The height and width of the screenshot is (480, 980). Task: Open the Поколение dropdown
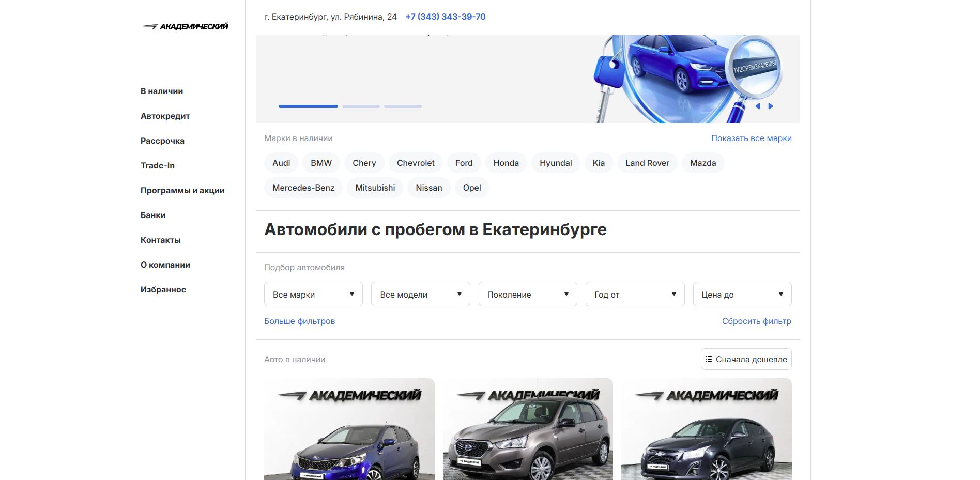coord(528,294)
